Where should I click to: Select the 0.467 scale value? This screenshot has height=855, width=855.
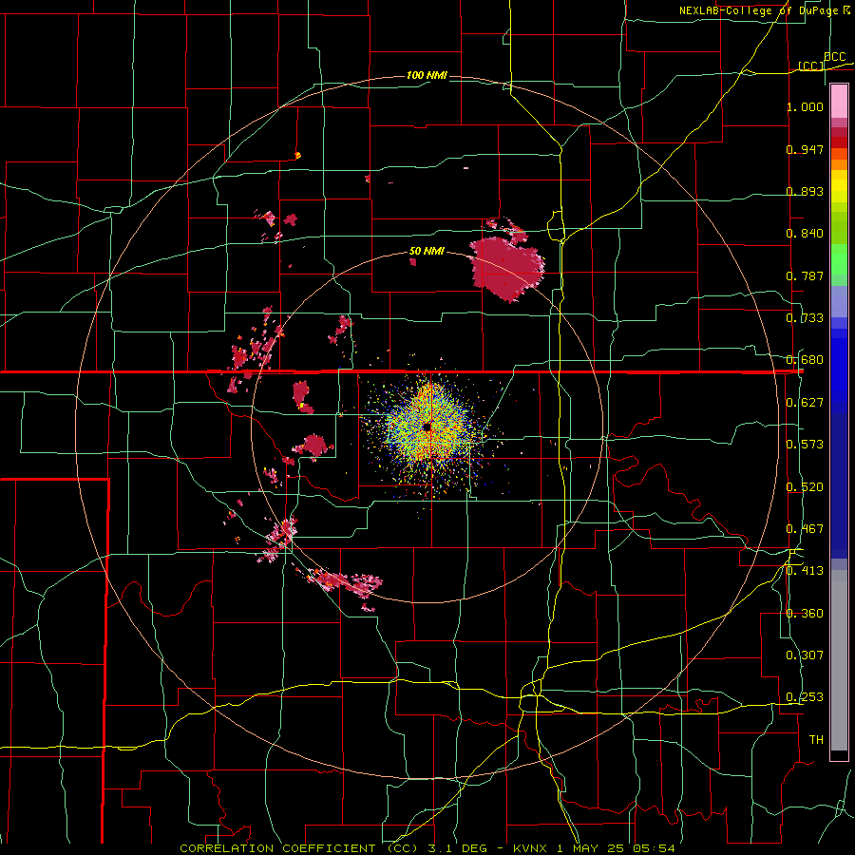(805, 529)
